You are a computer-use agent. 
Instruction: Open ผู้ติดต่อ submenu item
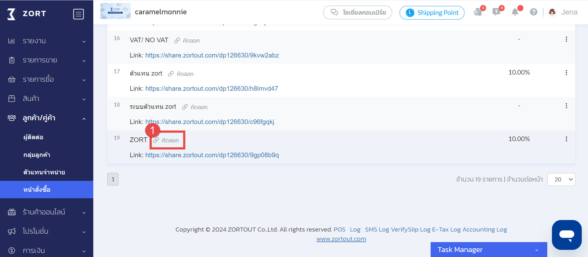33,137
